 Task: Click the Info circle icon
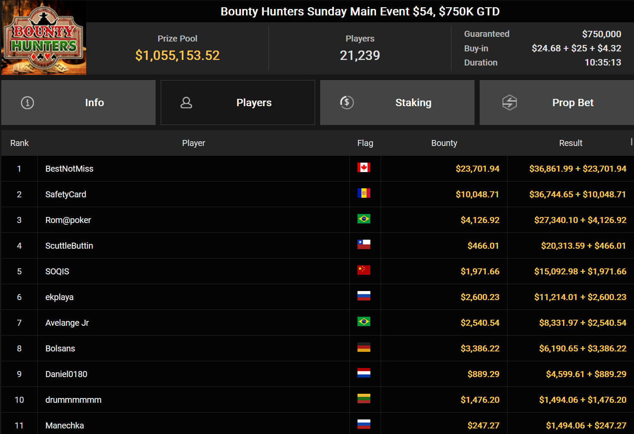tap(27, 103)
